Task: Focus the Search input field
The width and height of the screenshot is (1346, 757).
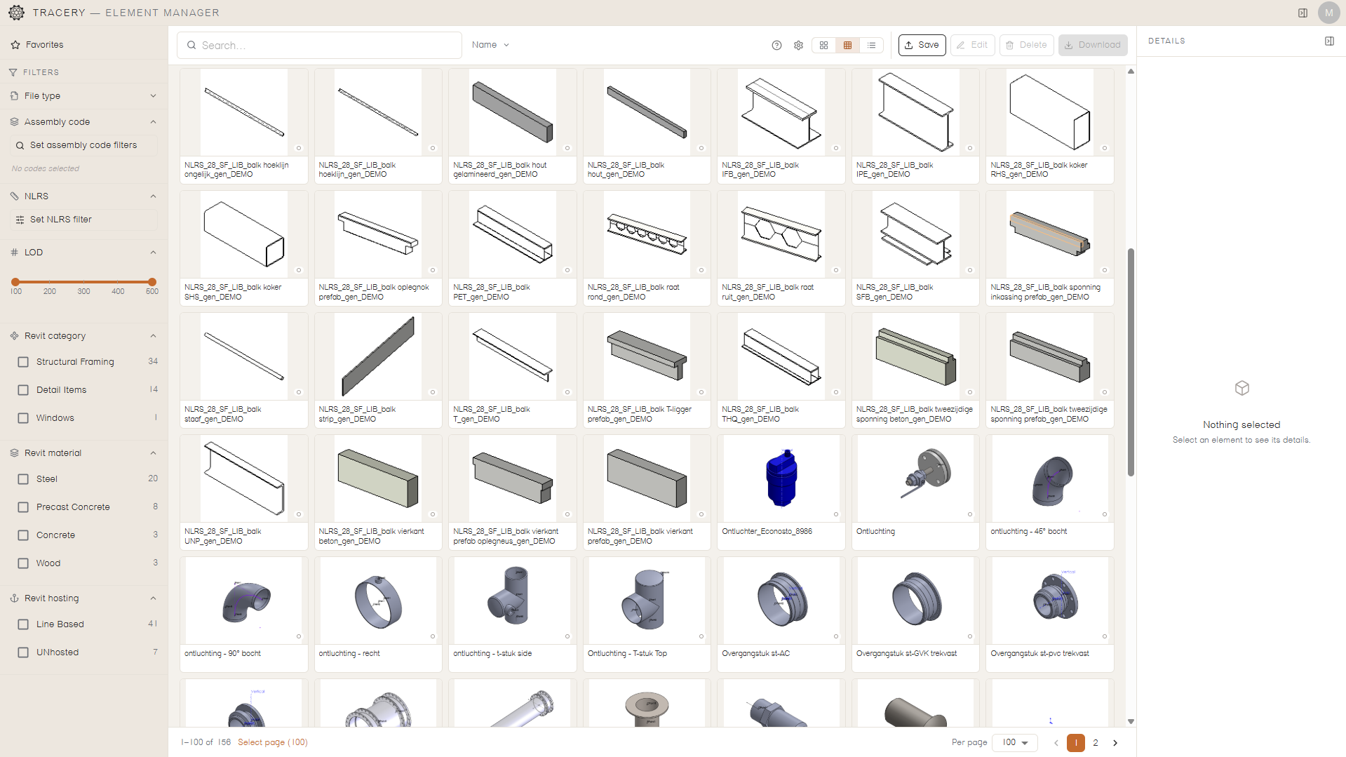Action: (x=319, y=46)
